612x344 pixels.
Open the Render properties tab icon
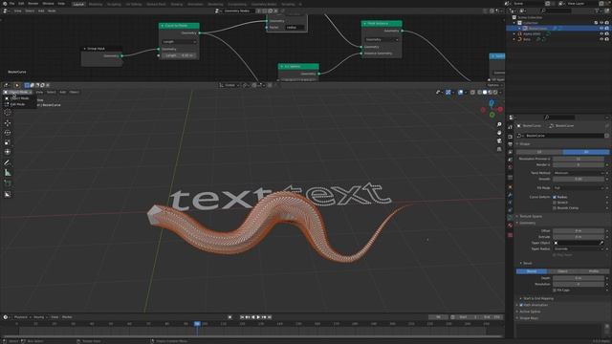point(510,137)
